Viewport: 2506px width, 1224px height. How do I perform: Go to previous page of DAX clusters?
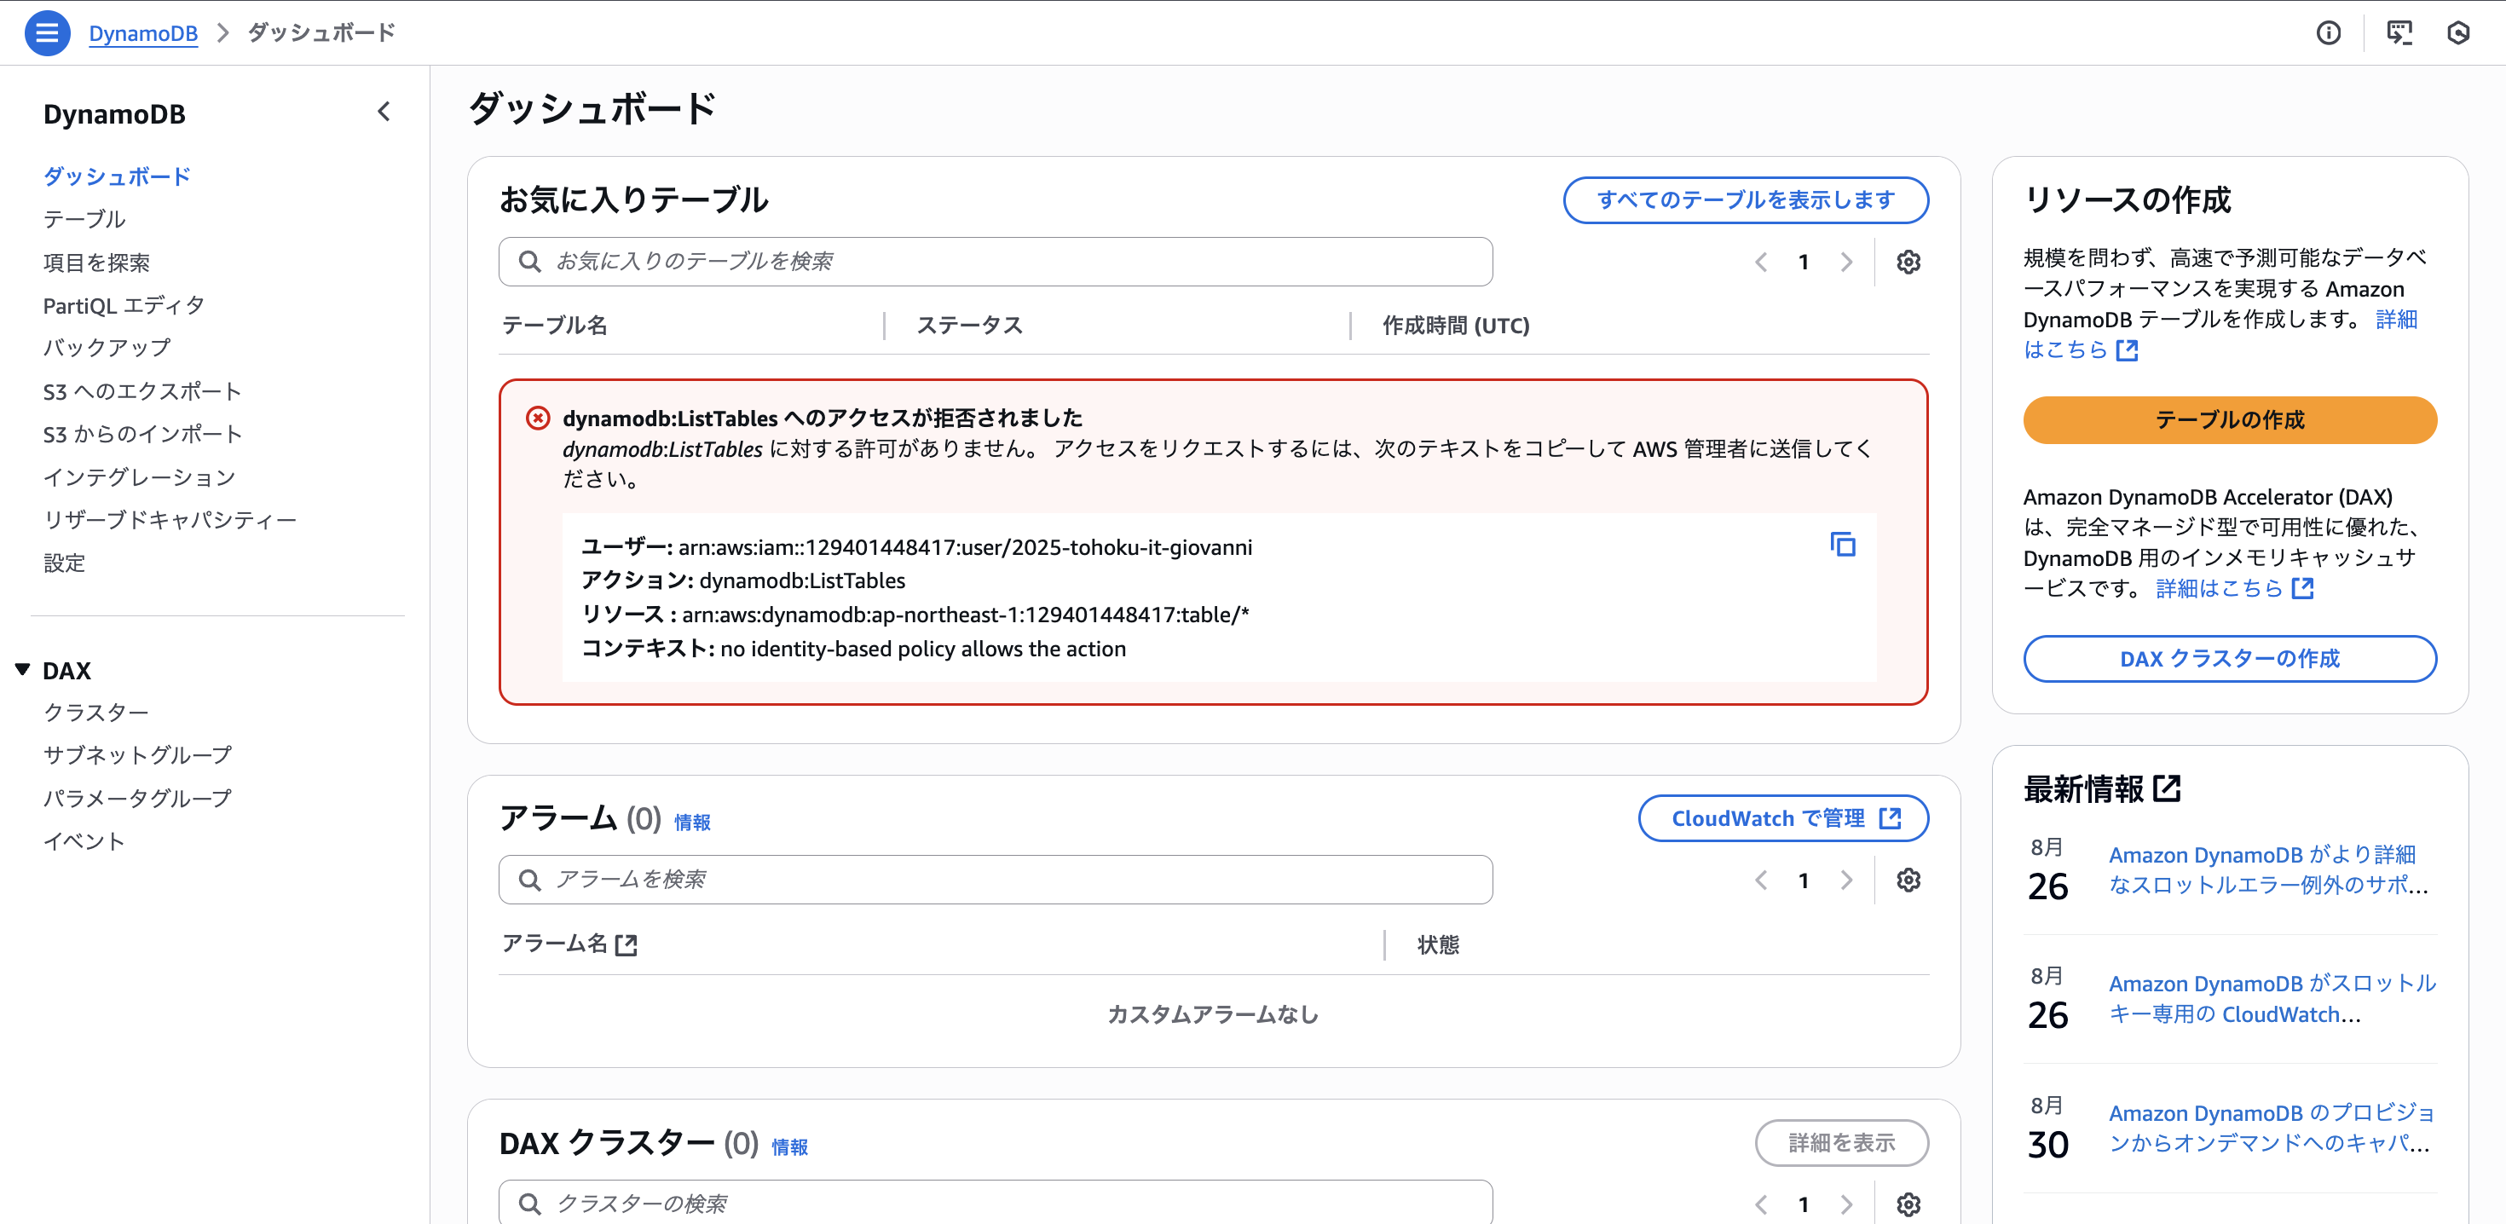(1761, 1204)
